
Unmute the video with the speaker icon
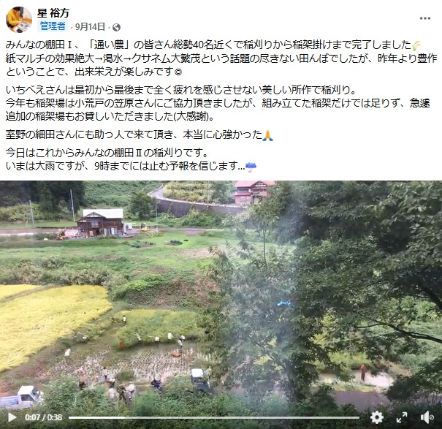tap(427, 417)
